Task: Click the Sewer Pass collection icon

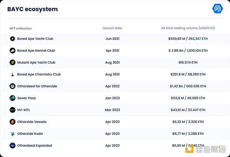Action: point(13,98)
